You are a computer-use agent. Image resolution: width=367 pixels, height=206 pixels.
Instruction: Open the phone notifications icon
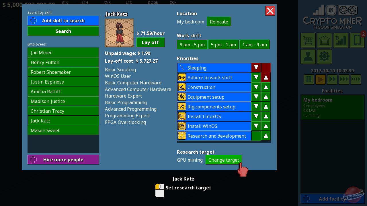tap(357, 40)
